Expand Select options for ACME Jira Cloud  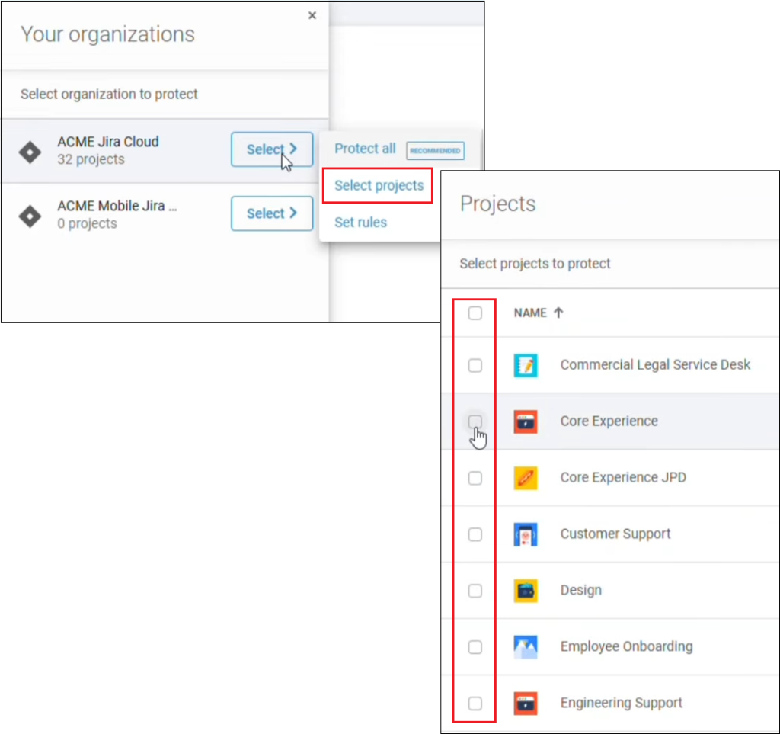click(x=272, y=149)
